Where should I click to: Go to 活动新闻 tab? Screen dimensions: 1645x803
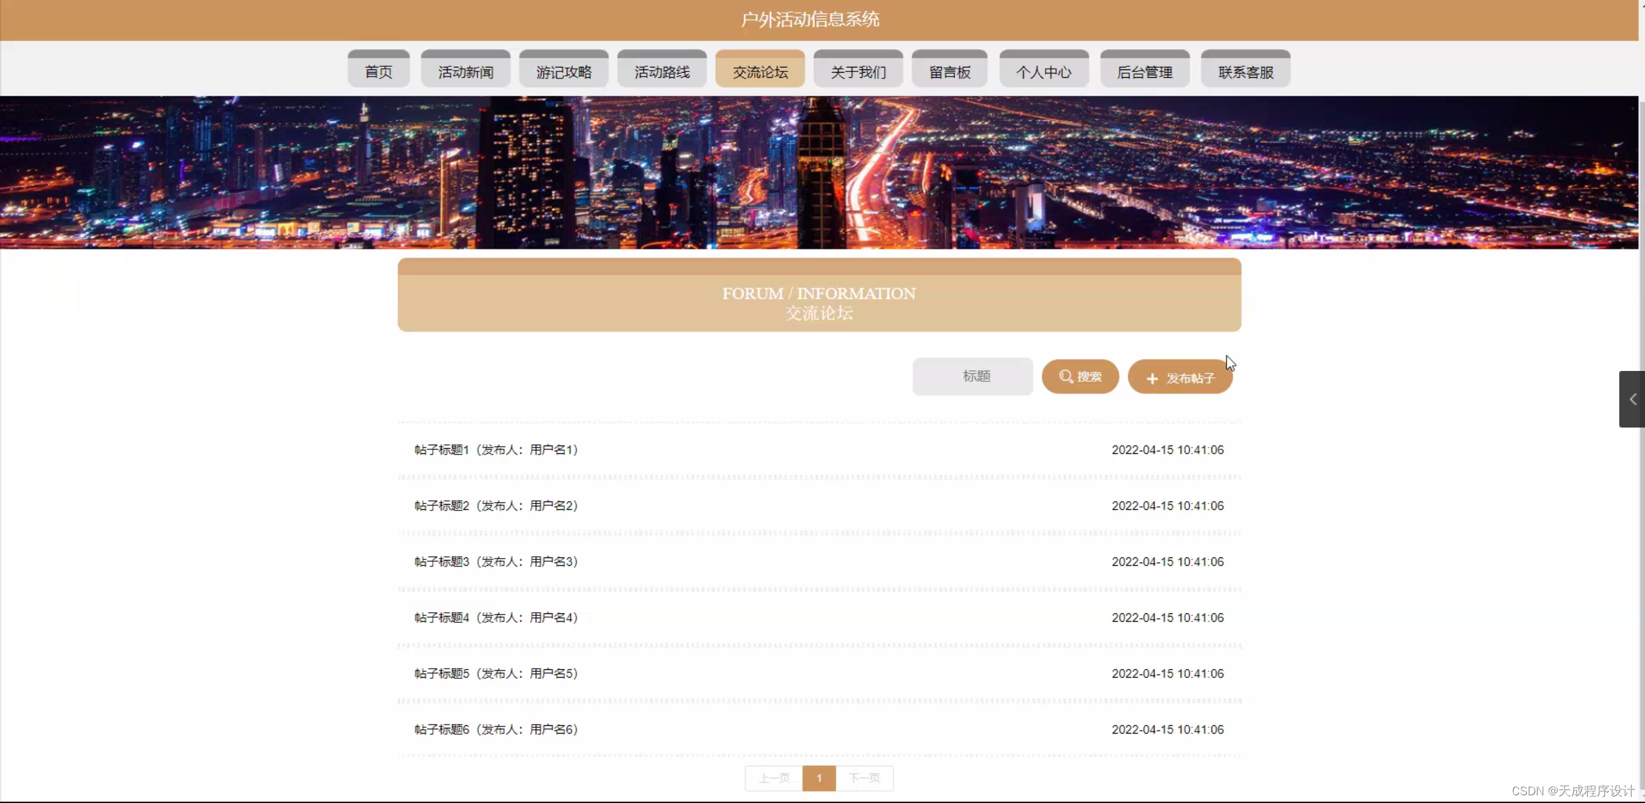coord(466,72)
